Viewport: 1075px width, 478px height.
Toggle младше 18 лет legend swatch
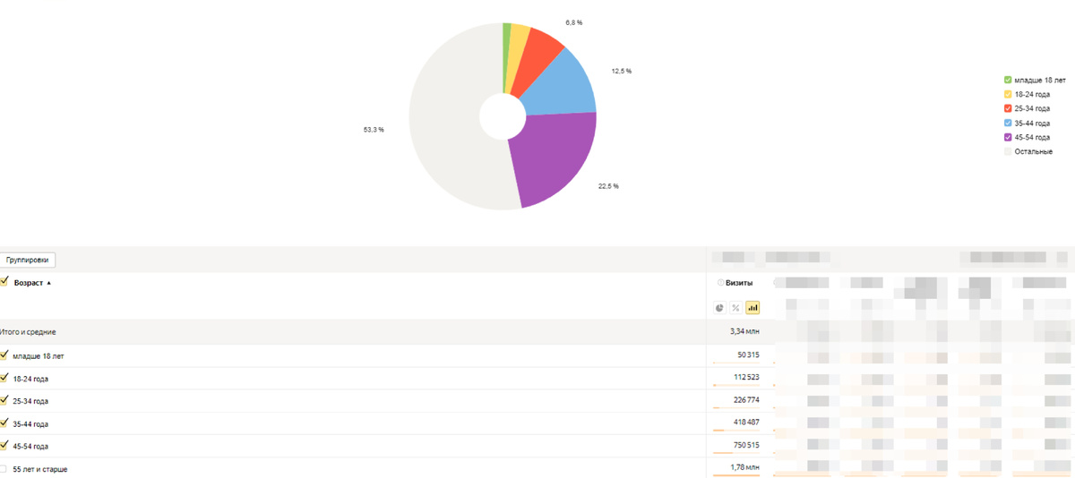click(1009, 80)
